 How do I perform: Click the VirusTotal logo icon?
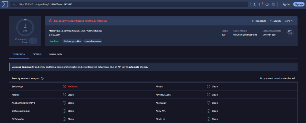tap(5, 4)
